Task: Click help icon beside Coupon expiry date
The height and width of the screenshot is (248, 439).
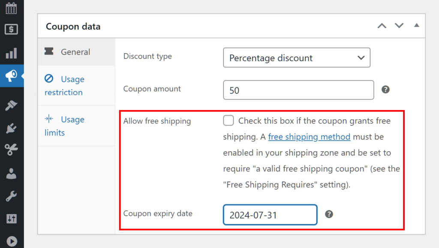Action: pyautogui.click(x=329, y=214)
